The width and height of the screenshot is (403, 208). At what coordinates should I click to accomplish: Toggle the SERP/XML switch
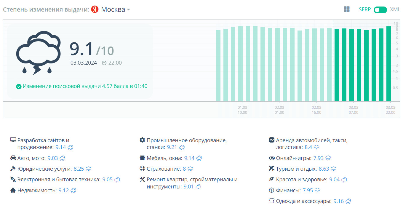[x=380, y=10]
